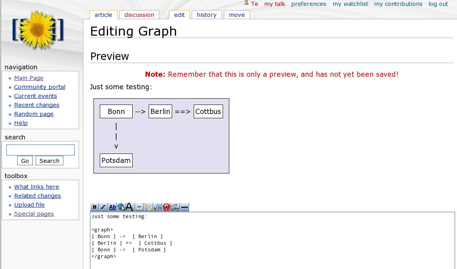Open Recent changes link
Image resolution: width=457 pixels, height=269 pixels.
[x=37, y=105]
